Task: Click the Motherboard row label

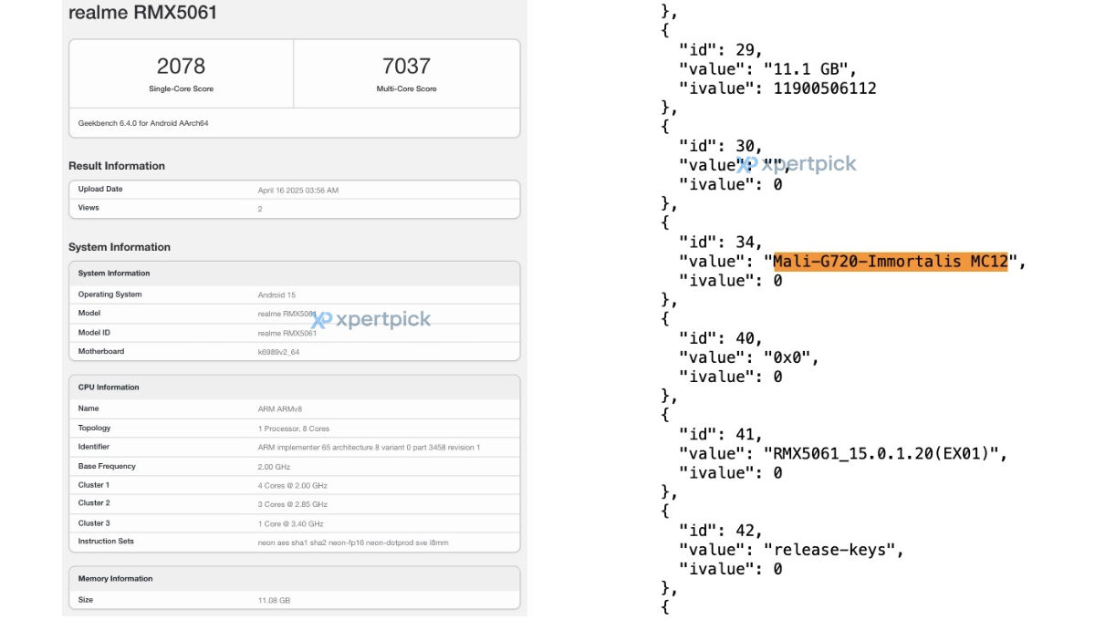Action: [x=101, y=351]
